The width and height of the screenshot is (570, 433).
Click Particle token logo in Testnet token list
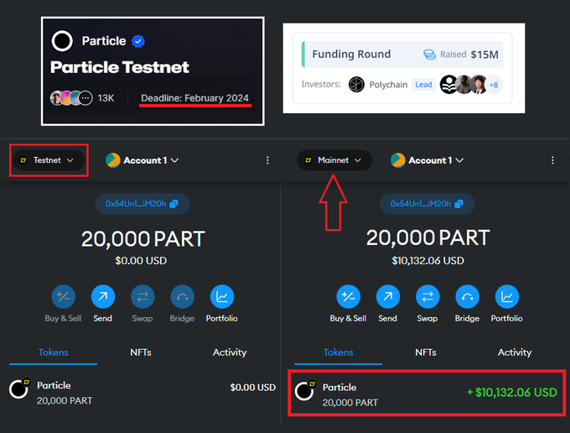pos(19,389)
